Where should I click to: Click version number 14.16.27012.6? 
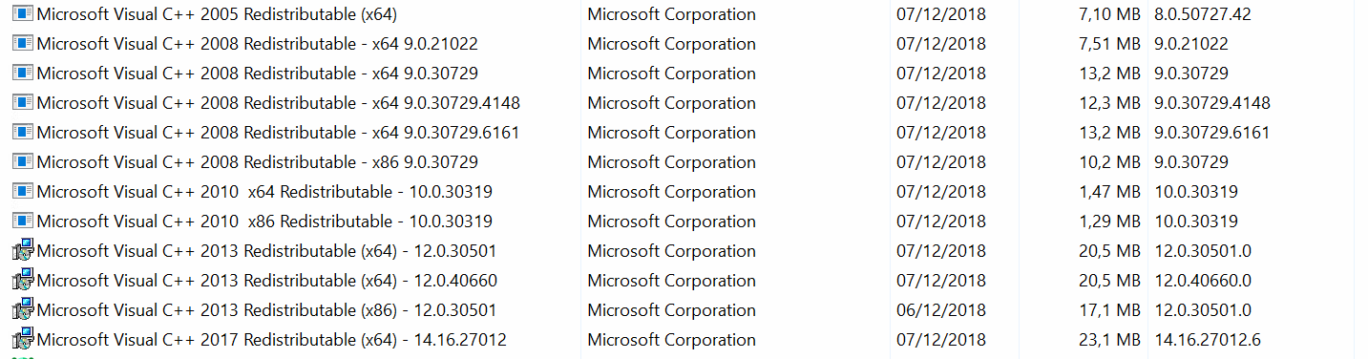click(x=1208, y=340)
